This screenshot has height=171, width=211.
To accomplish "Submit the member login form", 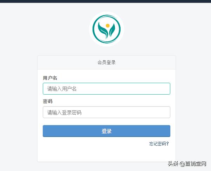I will (x=107, y=131).
